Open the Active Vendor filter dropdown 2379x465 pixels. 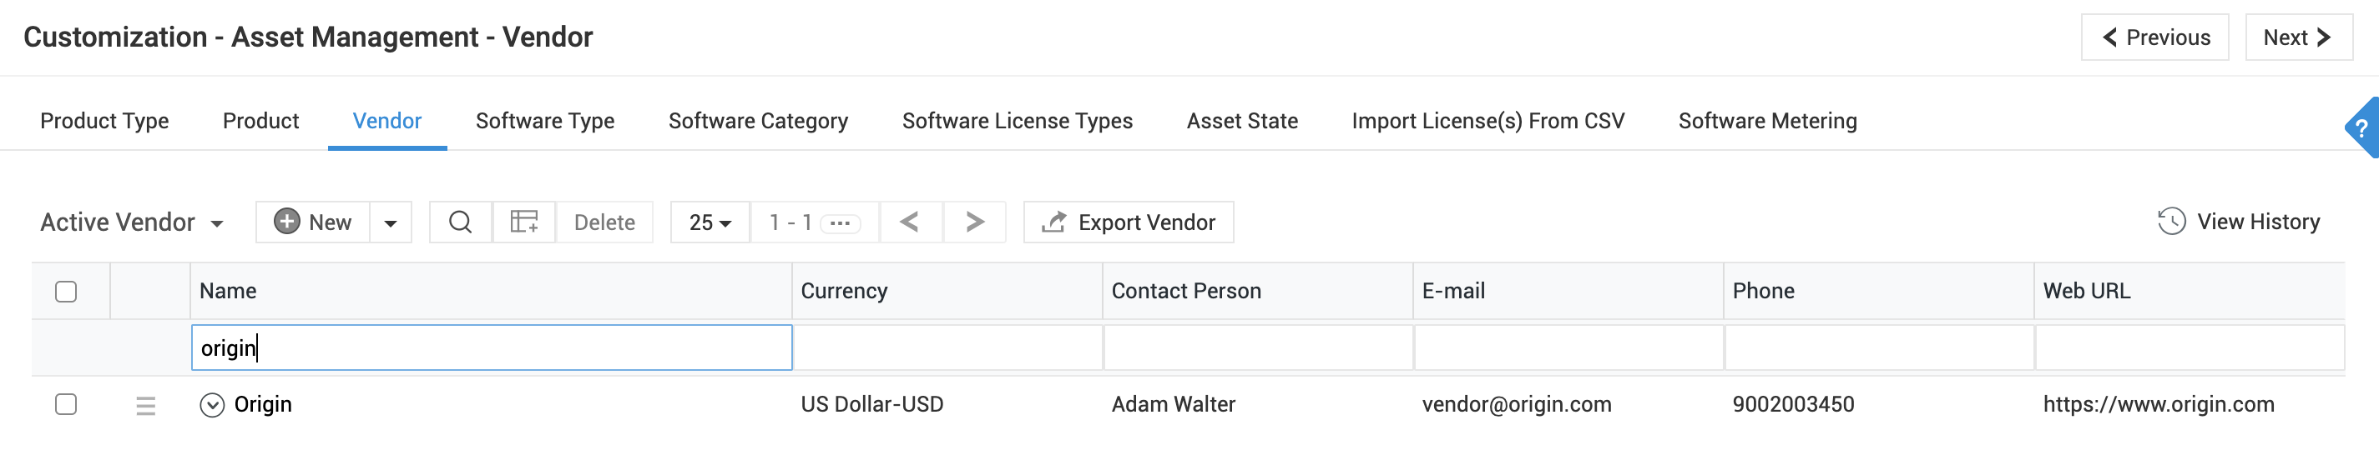[x=132, y=222]
